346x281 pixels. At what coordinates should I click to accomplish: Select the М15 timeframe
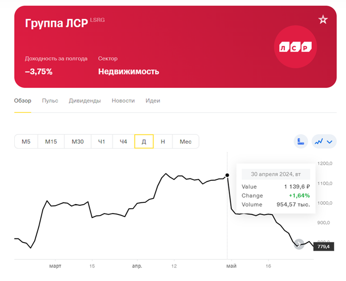[51, 142]
